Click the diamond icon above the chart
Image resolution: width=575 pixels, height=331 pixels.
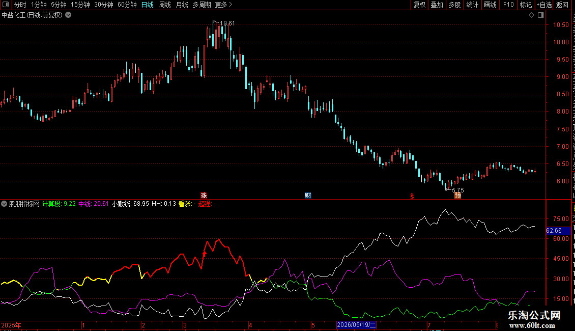(x=531, y=15)
